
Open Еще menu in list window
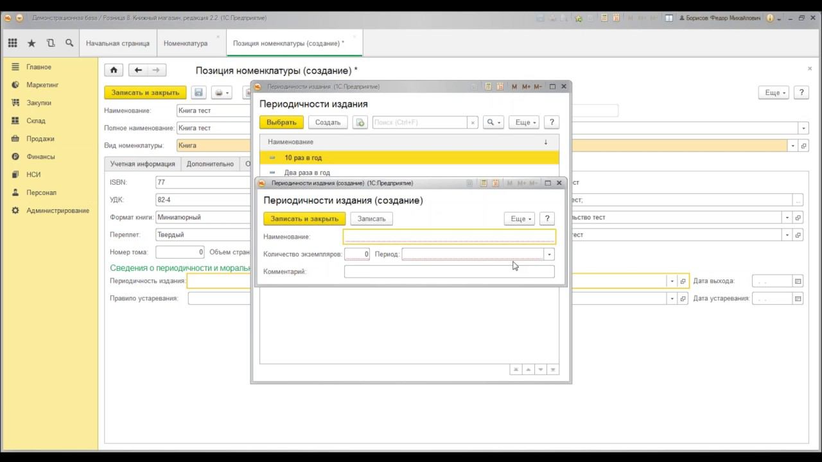(x=524, y=122)
